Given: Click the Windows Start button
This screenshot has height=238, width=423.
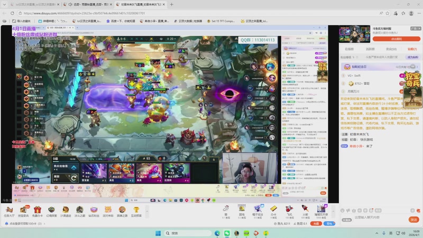Looking at the screenshot, I should [x=158, y=233].
